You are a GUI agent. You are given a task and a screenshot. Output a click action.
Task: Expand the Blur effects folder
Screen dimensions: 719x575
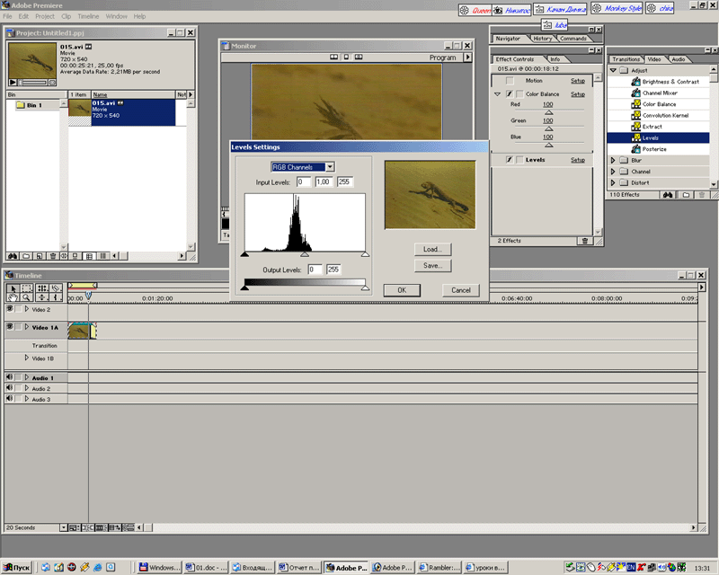click(613, 161)
